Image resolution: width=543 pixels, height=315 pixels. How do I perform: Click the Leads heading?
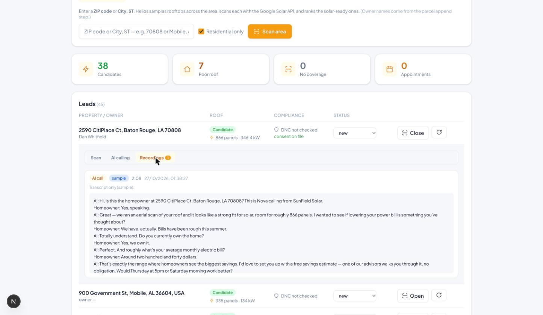(x=87, y=104)
